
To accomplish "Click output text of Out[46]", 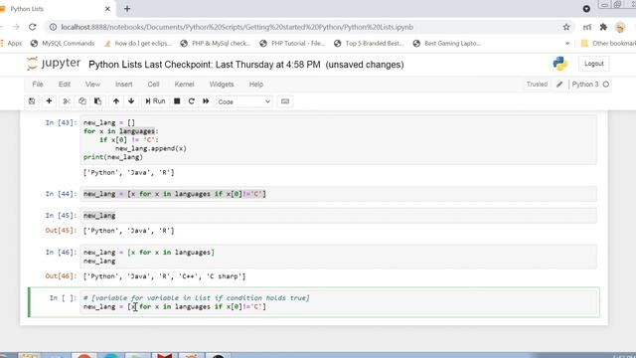I will (x=164, y=276).
